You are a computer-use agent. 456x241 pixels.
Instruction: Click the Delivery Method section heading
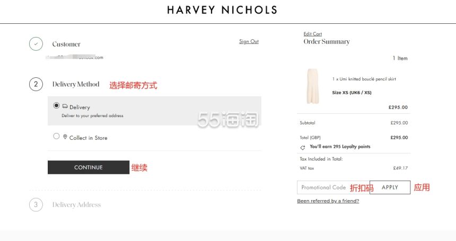point(76,84)
